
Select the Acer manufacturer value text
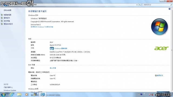pyautogui.click(x=51, y=42)
